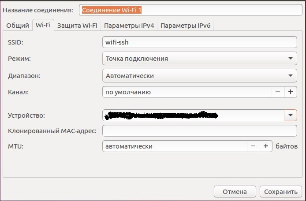The width and height of the screenshot is (306, 201).
Task: Click the MTU value field
Action: [174, 146]
